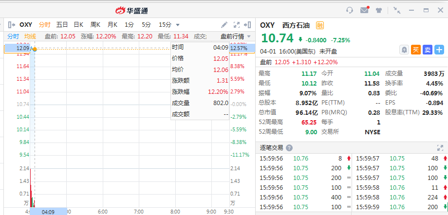Select the 五日 chart tab

(62, 25)
